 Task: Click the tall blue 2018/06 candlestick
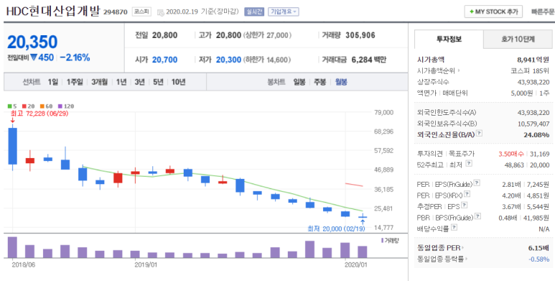[x=13, y=146]
